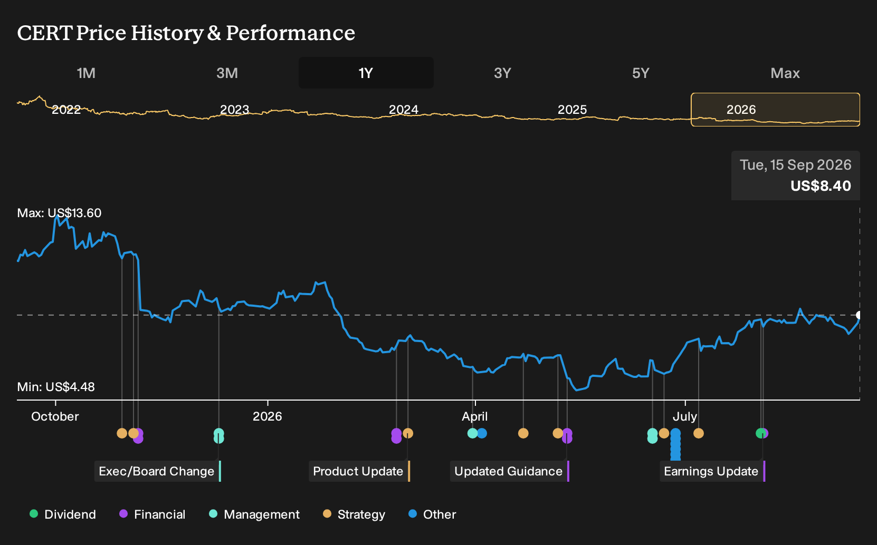
Task: Click the teal Management marker near April
Action: click(x=472, y=433)
